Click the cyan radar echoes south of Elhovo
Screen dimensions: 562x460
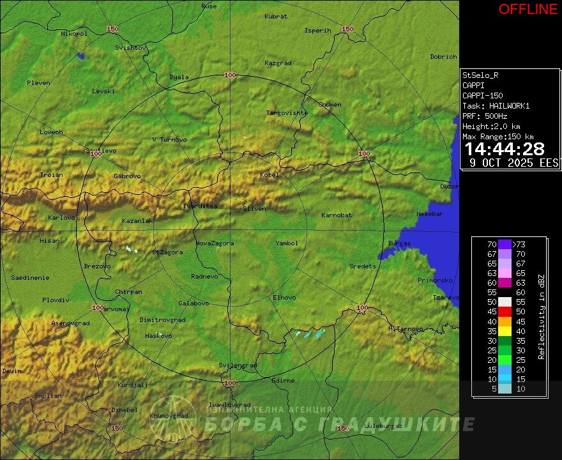click(x=310, y=333)
